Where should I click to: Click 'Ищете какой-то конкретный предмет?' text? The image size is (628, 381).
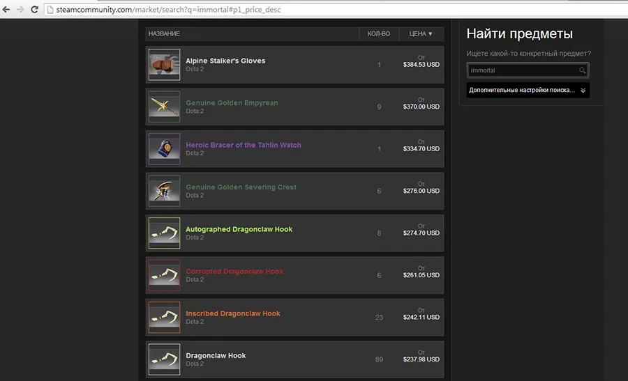coord(529,53)
